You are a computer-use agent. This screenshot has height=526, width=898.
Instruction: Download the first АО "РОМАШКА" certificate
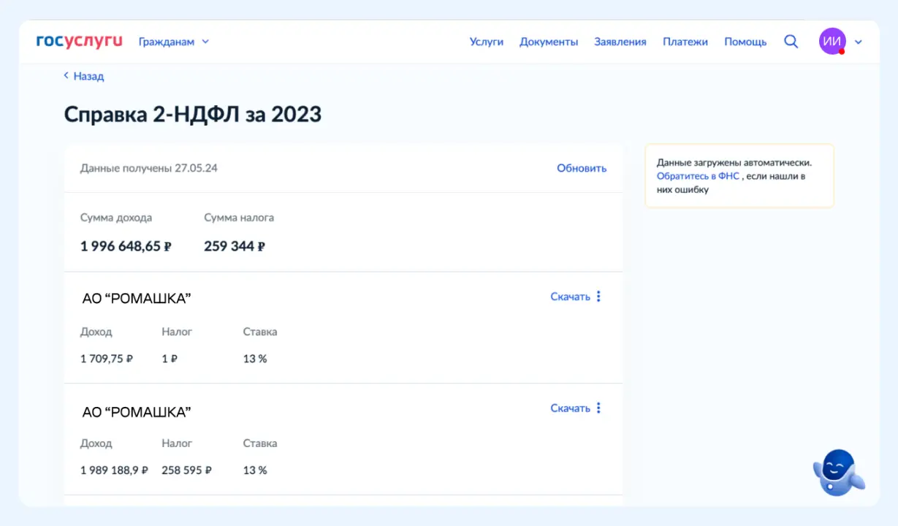point(570,297)
